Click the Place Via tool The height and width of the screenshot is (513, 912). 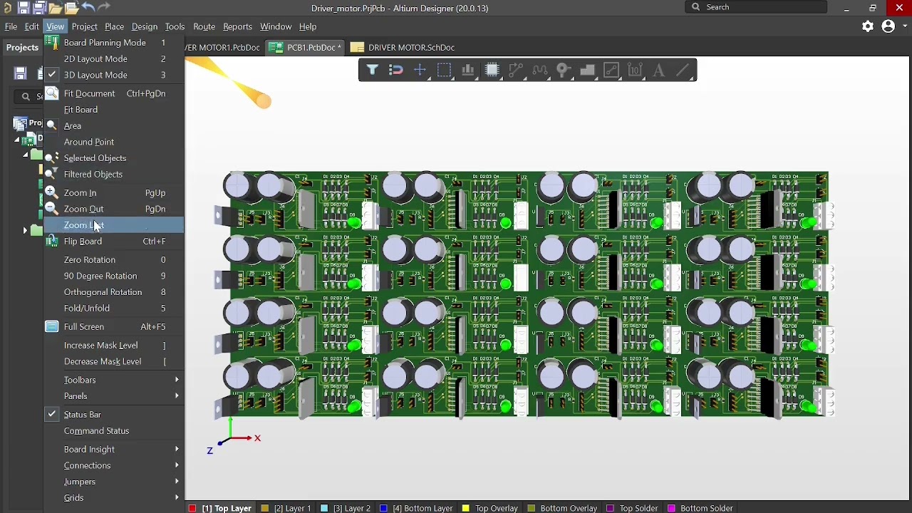point(564,70)
